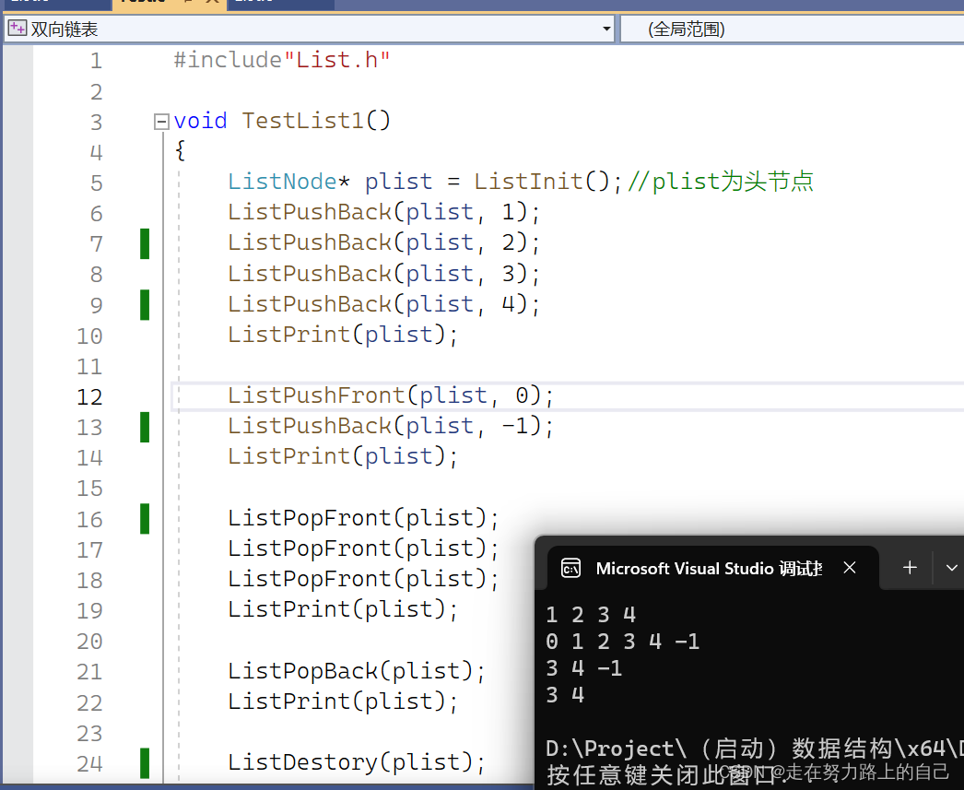Click ListDestory(plist) on line 24

click(356, 762)
